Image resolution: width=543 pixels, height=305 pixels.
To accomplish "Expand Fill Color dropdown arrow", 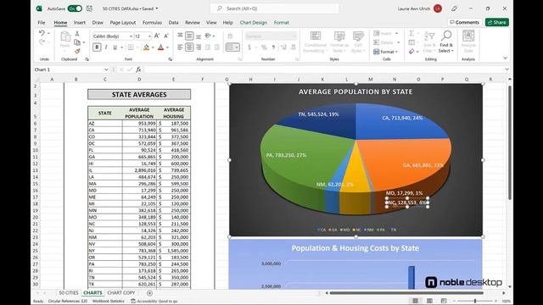I will coord(153,47).
